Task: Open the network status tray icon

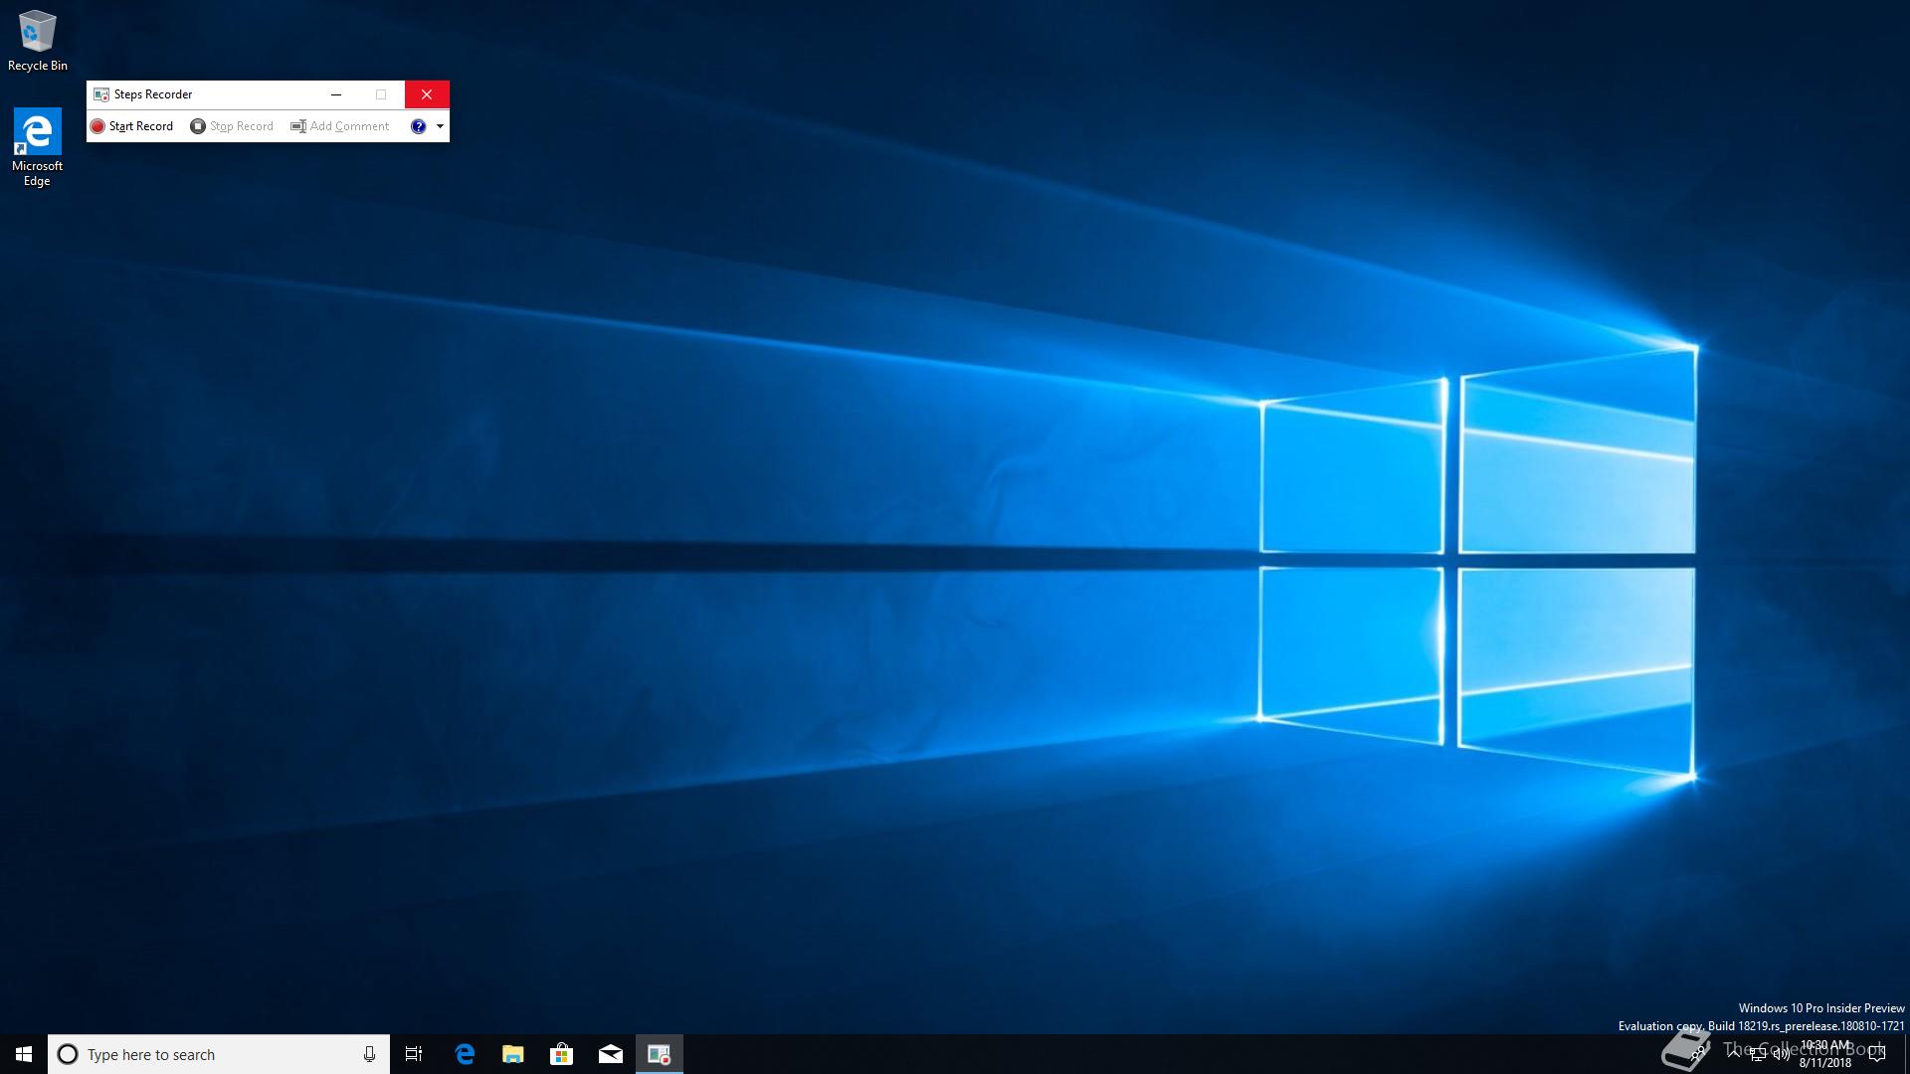Action: pos(1758,1055)
